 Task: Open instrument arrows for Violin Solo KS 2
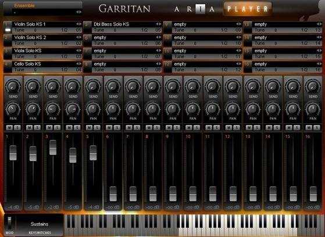coord(78,37)
